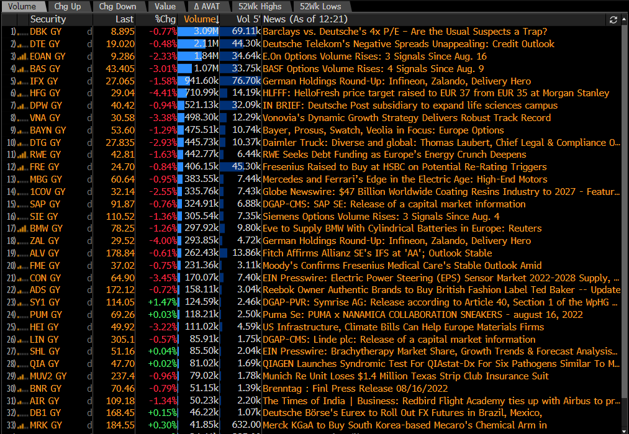Select the DTE GY ticker
Image resolution: width=629 pixels, height=434 pixels.
tap(45, 44)
